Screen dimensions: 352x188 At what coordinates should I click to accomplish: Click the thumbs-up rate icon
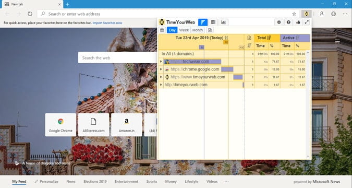pos(298,22)
